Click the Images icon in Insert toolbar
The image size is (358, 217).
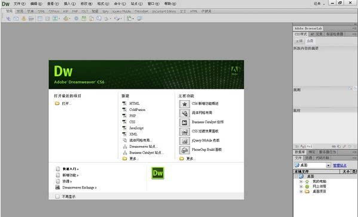click(x=55, y=18)
